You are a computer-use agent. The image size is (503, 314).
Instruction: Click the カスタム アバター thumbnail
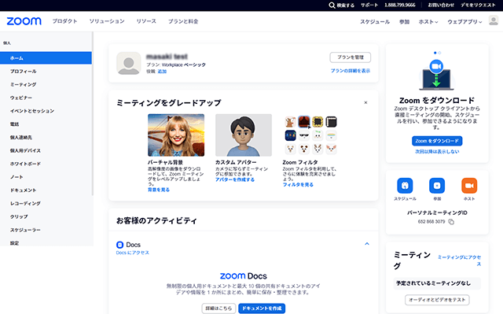[244, 135]
